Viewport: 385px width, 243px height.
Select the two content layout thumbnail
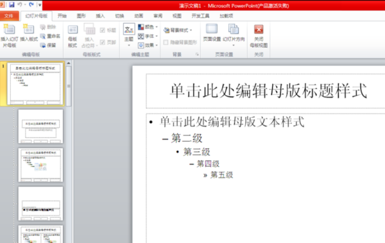pos(40,234)
